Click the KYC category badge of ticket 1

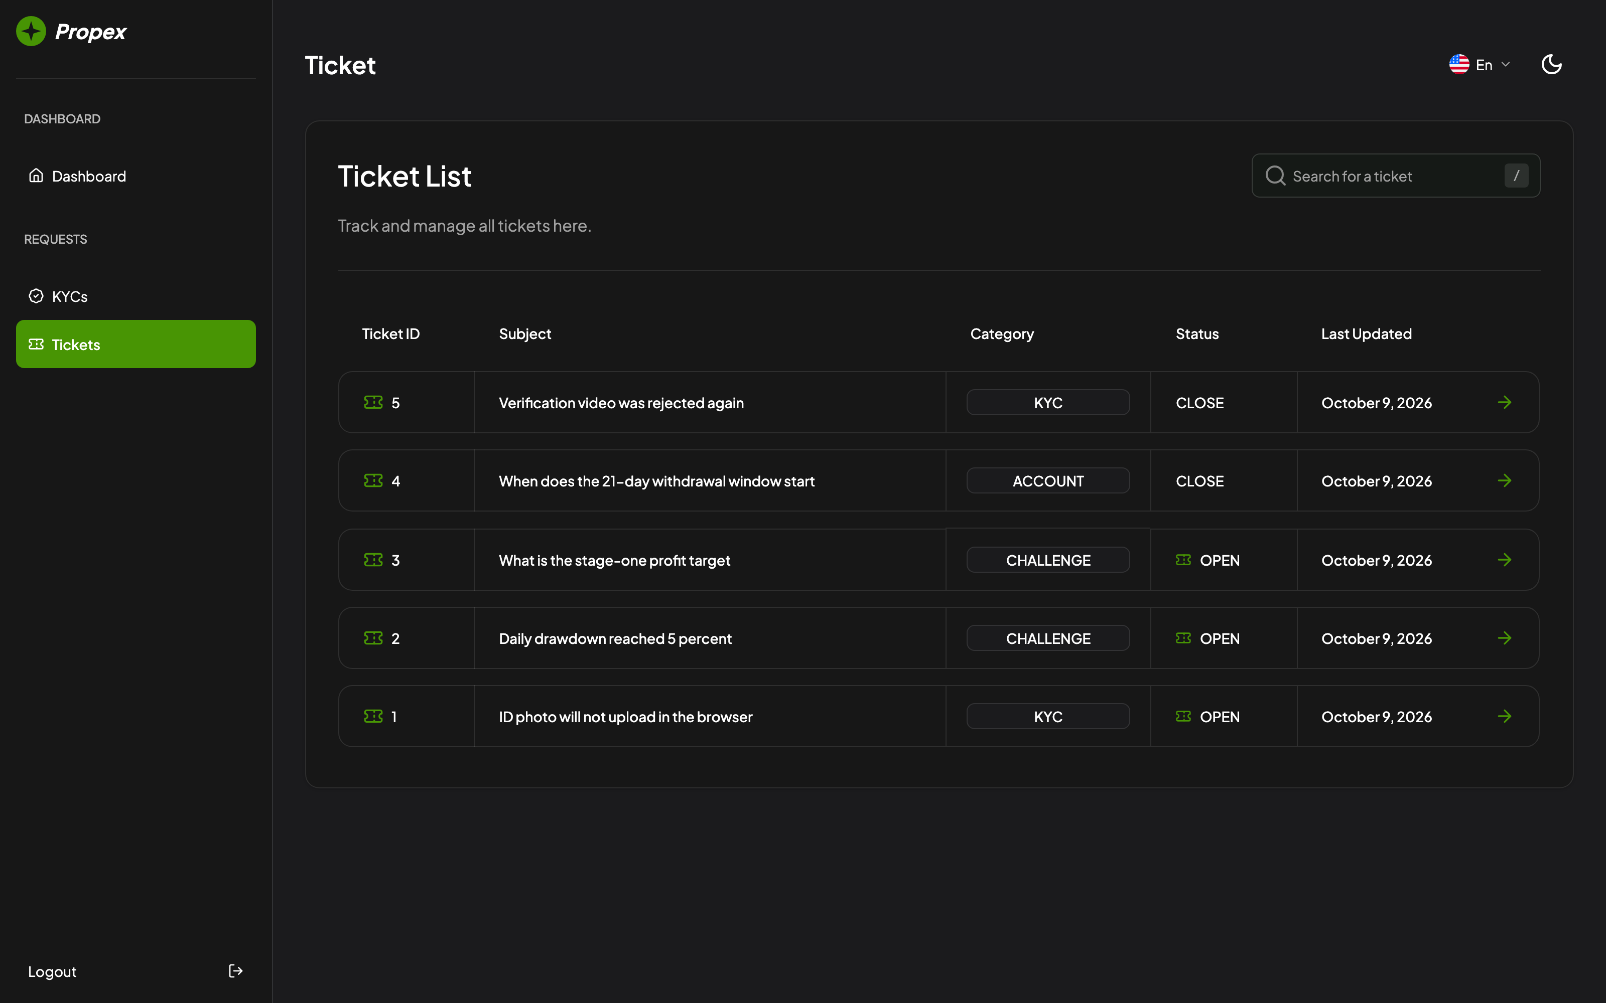click(x=1048, y=717)
